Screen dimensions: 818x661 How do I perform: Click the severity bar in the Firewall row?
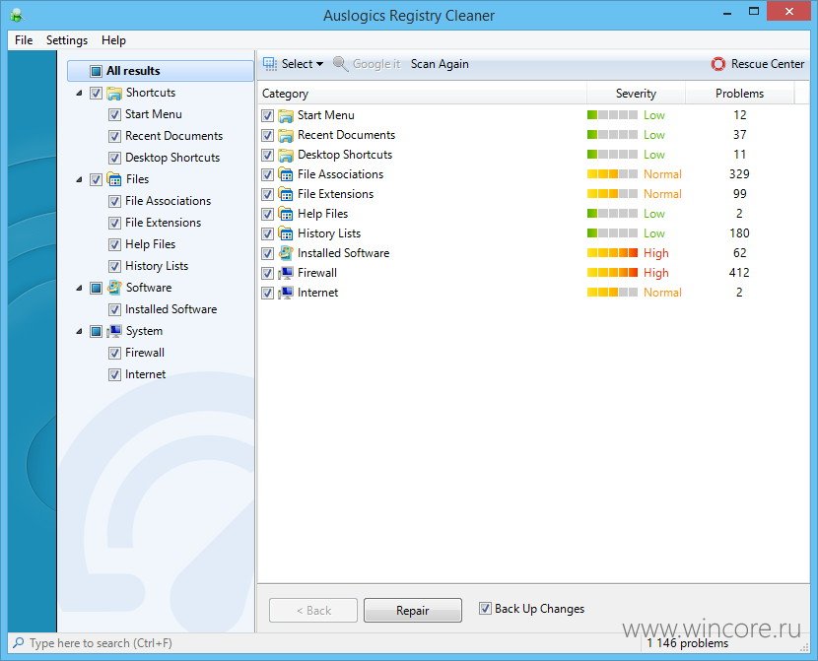(x=612, y=272)
